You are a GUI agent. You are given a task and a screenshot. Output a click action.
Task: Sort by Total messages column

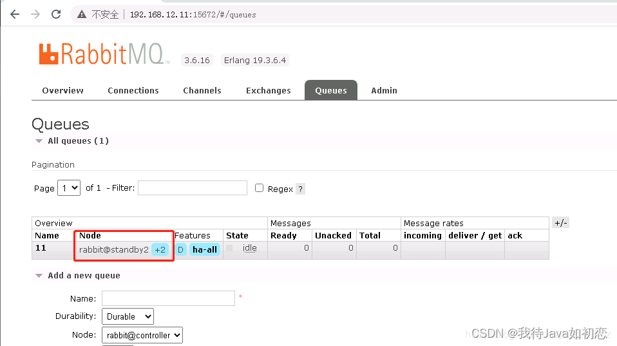pyautogui.click(x=370, y=235)
